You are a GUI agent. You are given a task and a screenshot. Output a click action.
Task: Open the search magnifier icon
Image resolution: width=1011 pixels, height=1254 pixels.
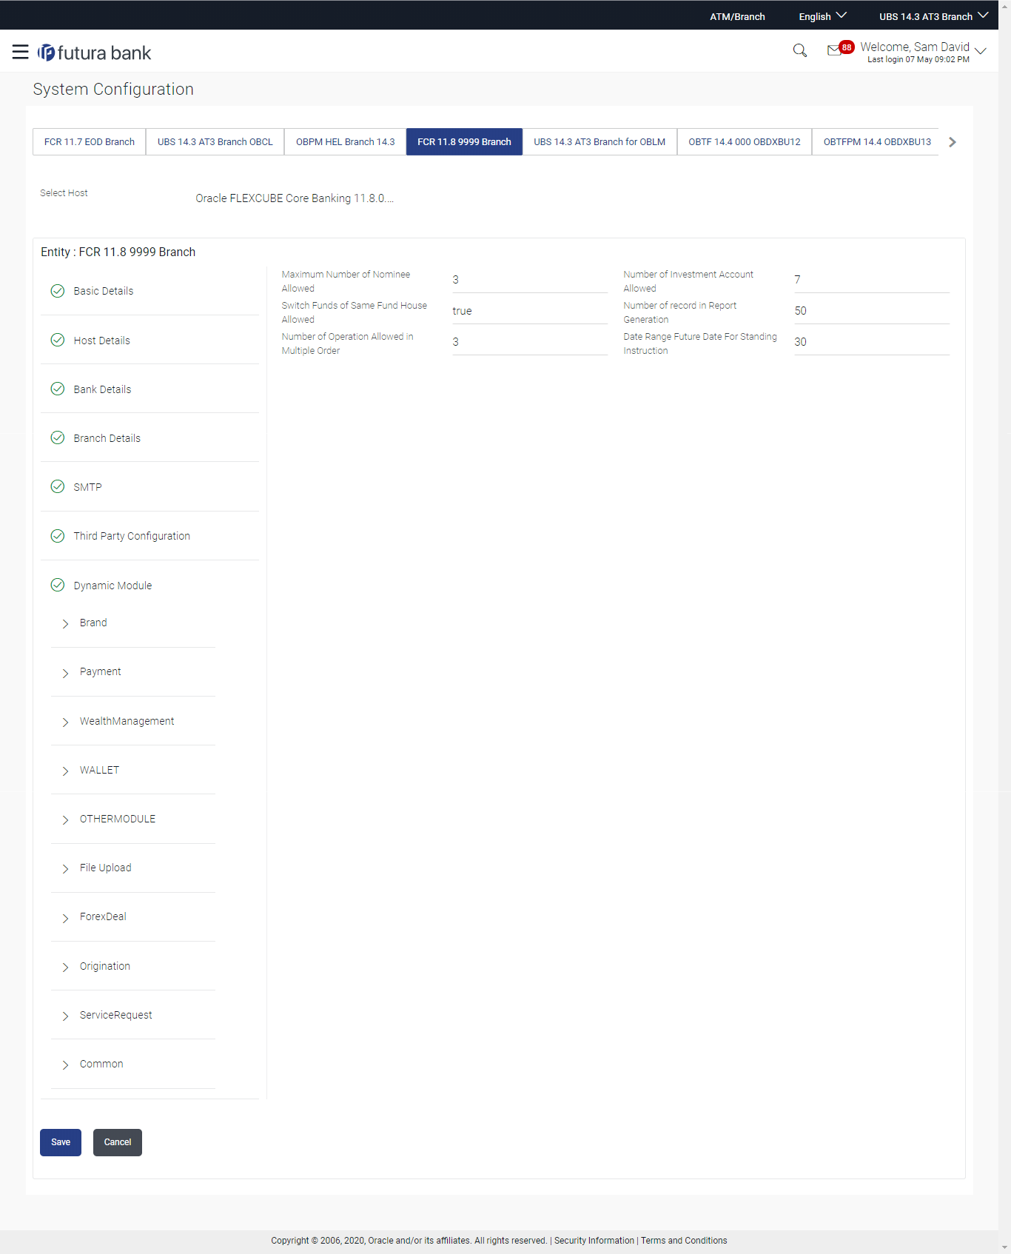click(x=799, y=50)
